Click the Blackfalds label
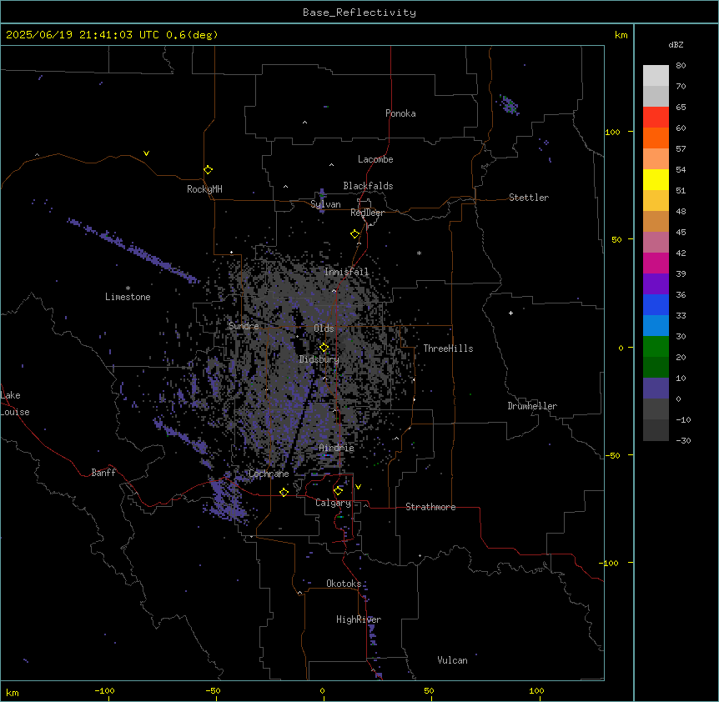This screenshot has width=719, height=702. (368, 186)
